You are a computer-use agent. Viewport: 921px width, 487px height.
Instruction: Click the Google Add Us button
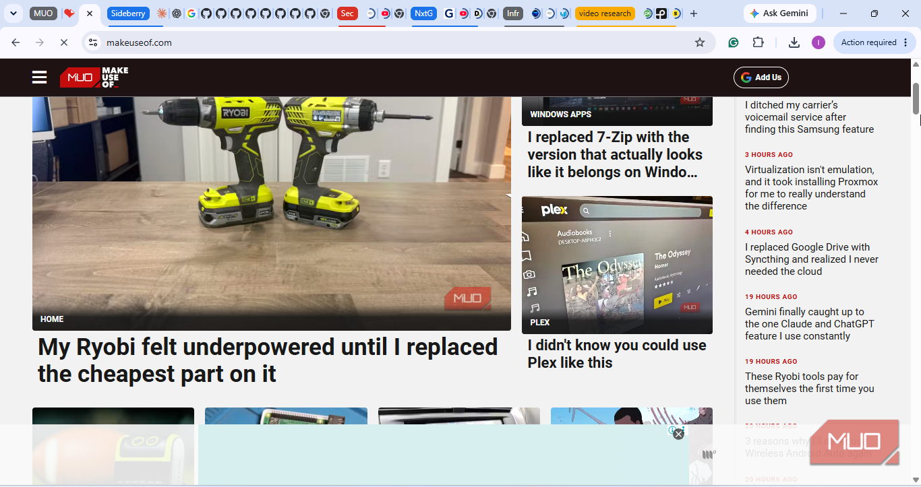[x=761, y=77]
